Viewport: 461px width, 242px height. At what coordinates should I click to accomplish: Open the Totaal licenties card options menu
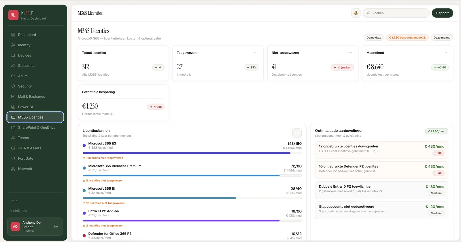[161, 53]
